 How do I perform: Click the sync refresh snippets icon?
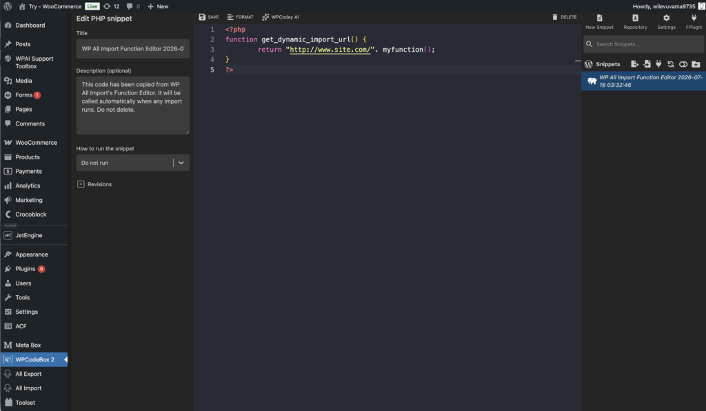pyautogui.click(x=671, y=64)
